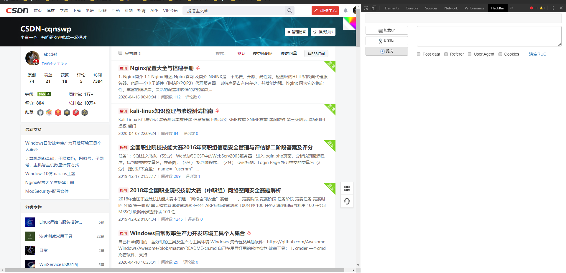Click 加载Url button in HackBar

click(387, 30)
